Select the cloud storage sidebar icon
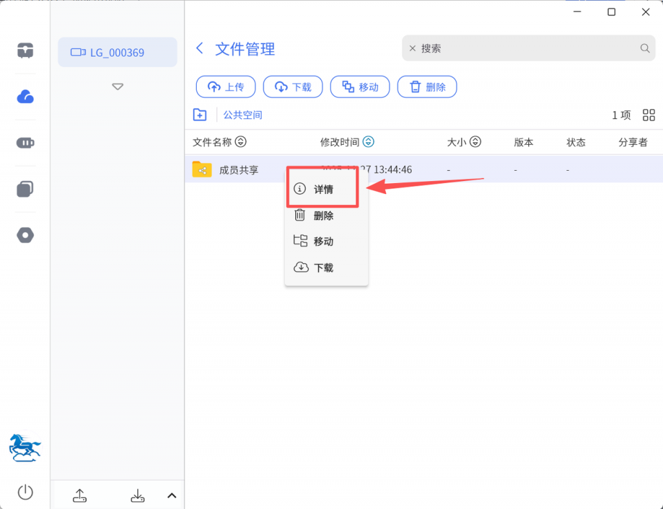This screenshot has width=663, height=509. coord(25,97)
